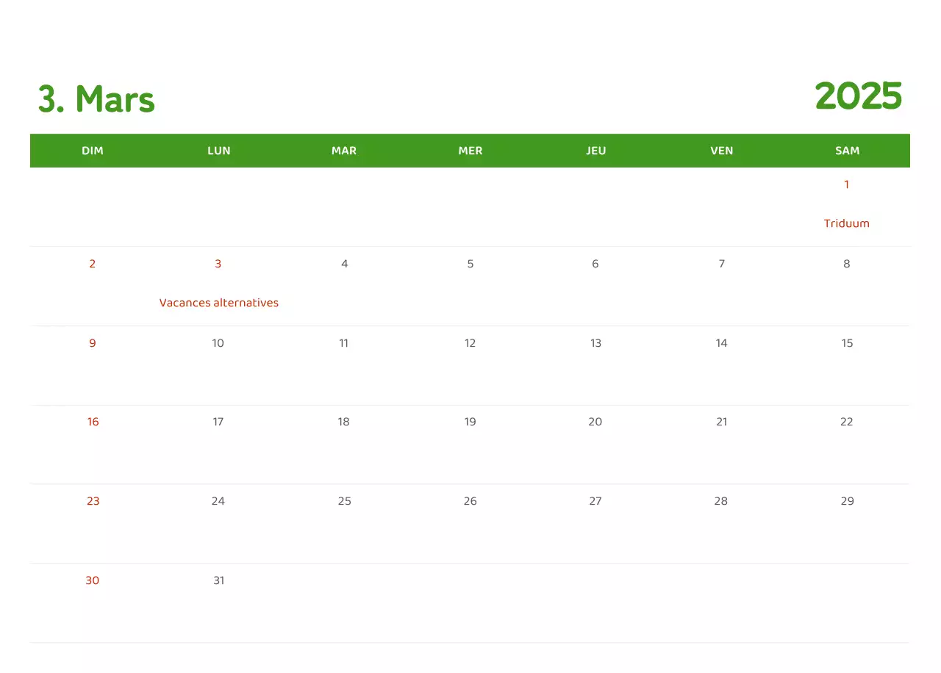Image resolution: width=941 pixels, height=673 pixels.
Task: Select March 1 on the calendar
Action: point(846,184)
